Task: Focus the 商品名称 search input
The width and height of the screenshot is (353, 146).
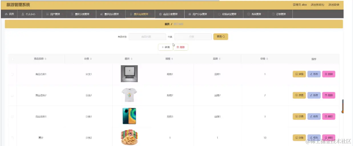Action: point(147,37)
